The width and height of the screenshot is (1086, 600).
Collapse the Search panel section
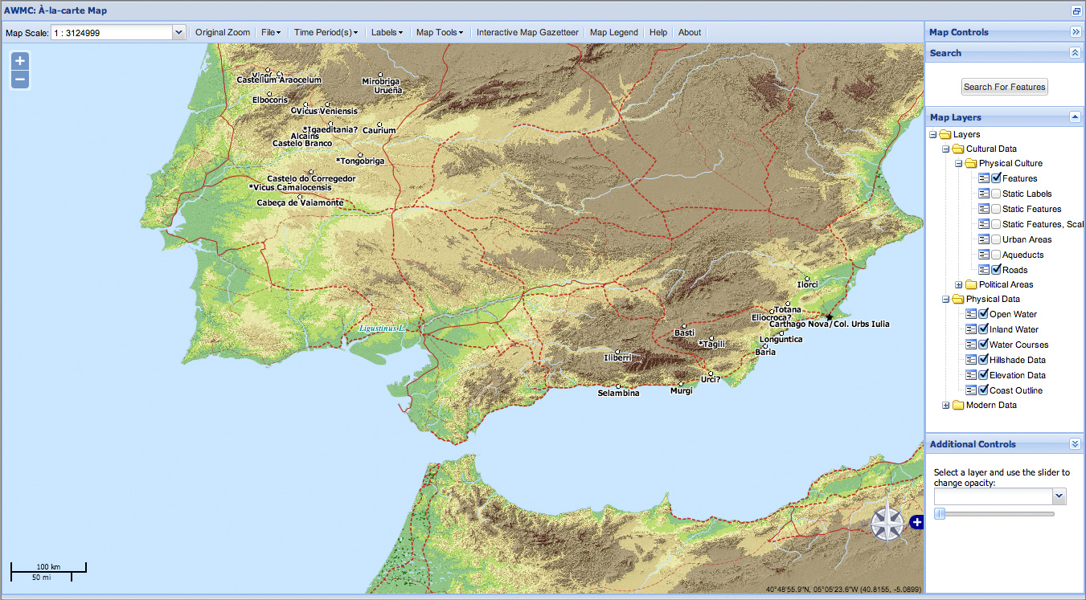(x=1076, y=53)
